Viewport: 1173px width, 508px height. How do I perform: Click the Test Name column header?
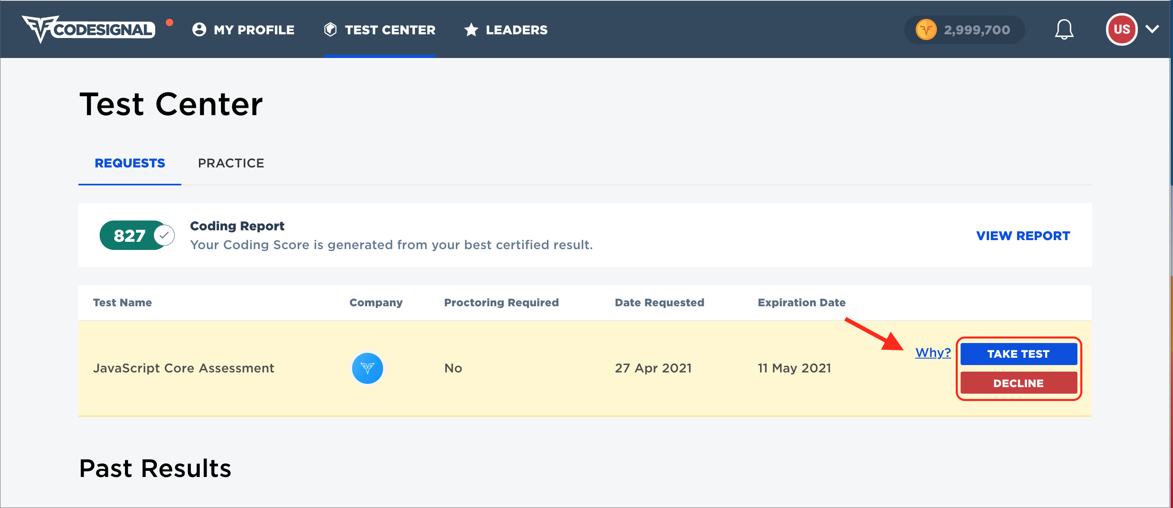tap(122, 302)
